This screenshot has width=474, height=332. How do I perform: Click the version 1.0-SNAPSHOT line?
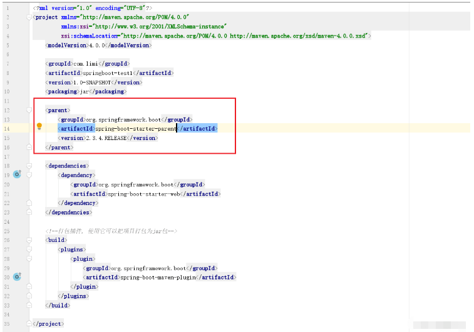pyautogui.click(x=94, y=83)
